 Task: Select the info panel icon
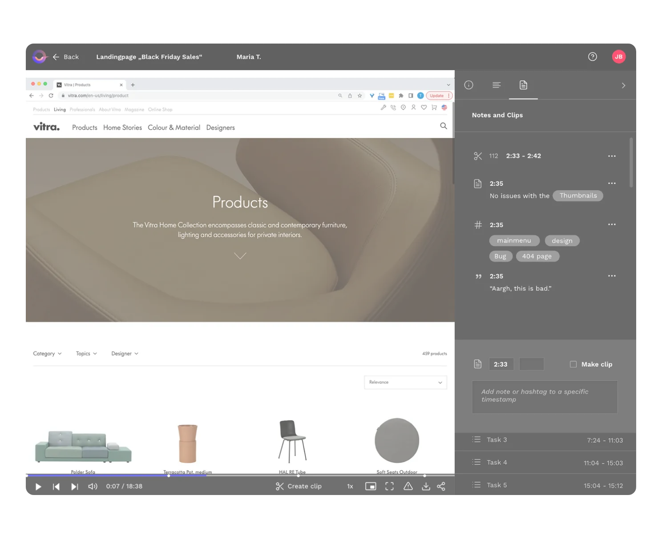tap(468, 85)
